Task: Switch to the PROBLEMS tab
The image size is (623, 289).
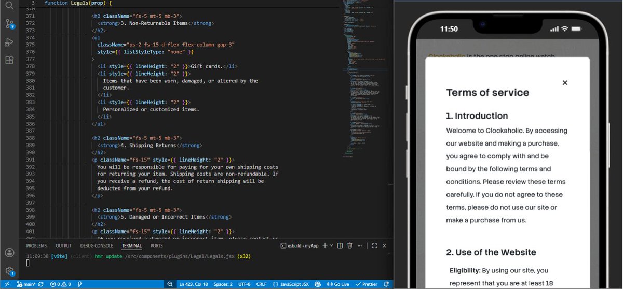Action: pos(36,245)
